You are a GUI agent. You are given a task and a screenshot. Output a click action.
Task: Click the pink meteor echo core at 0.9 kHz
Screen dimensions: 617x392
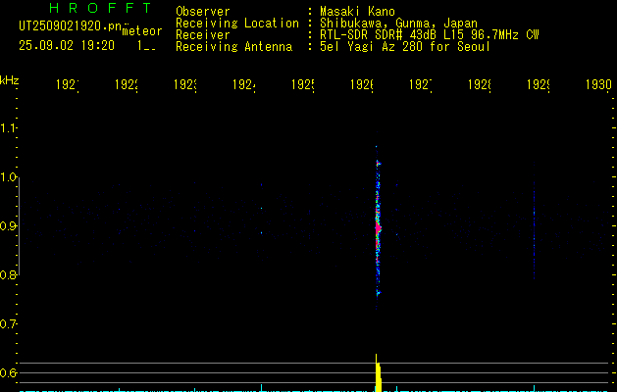[x=379, y=228]
